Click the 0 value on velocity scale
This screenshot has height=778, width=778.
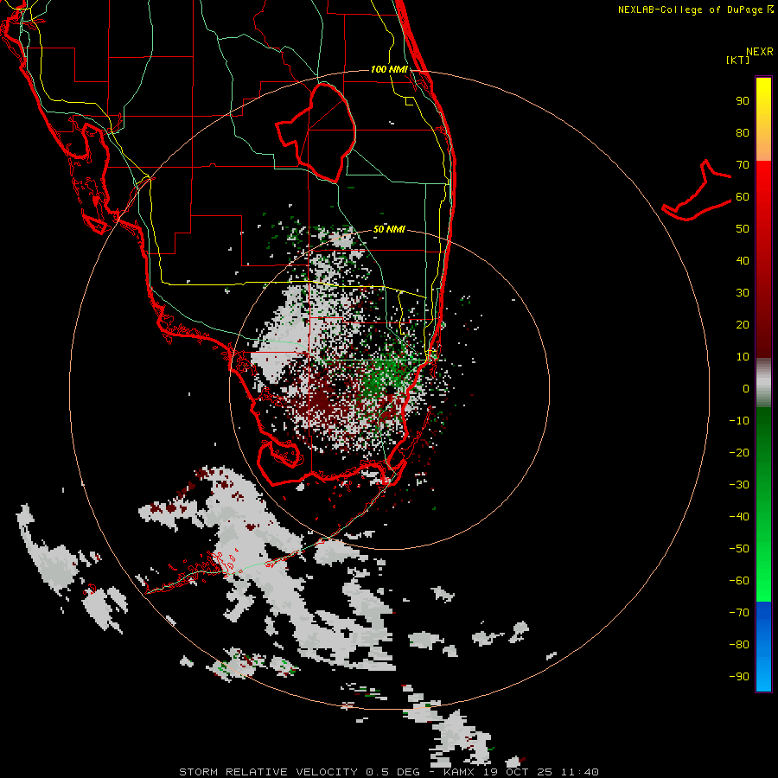pos(746,388)
